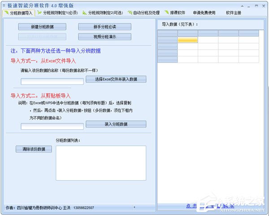Play 视频分班演示 demo
The width and height of the screenshot is (269, 216).
(x=105, y=37)
